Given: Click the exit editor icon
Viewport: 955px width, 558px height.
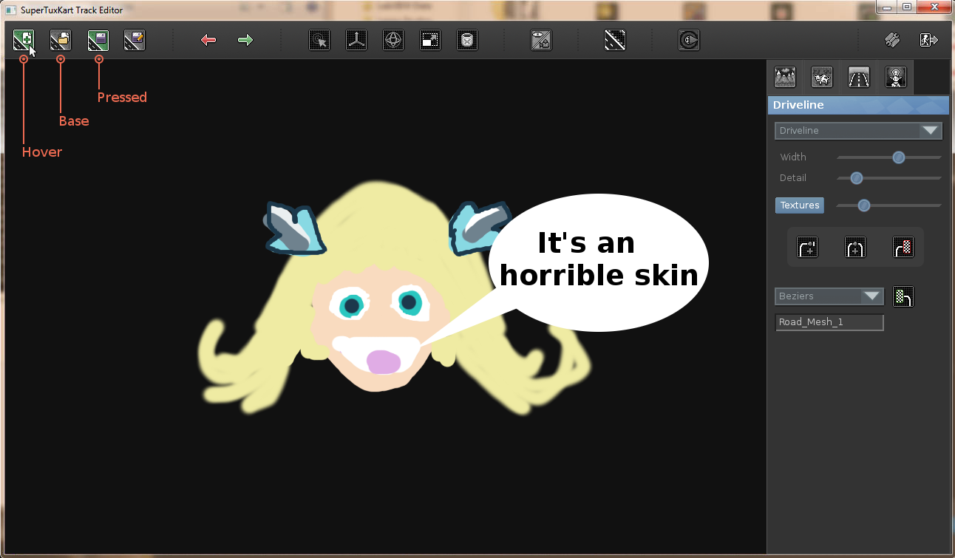Looking at the screenshot, I should [x=929, y=40].
